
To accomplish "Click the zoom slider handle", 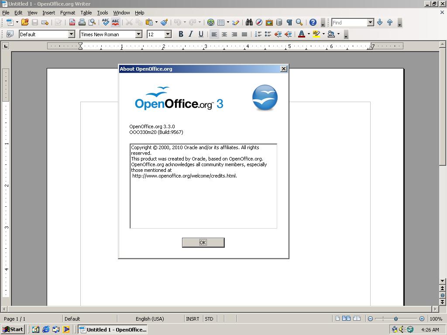I will (x=395, y=319).
